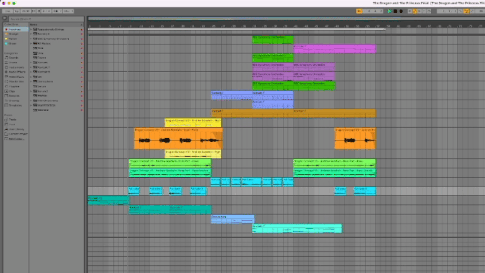Open the quantization dropdown menu
Image resolution: width=485 pixels, height=273 pixels.
68,11
